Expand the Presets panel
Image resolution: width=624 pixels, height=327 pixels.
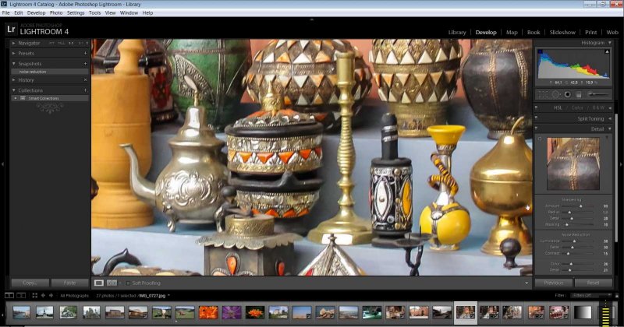pos(14,53)
